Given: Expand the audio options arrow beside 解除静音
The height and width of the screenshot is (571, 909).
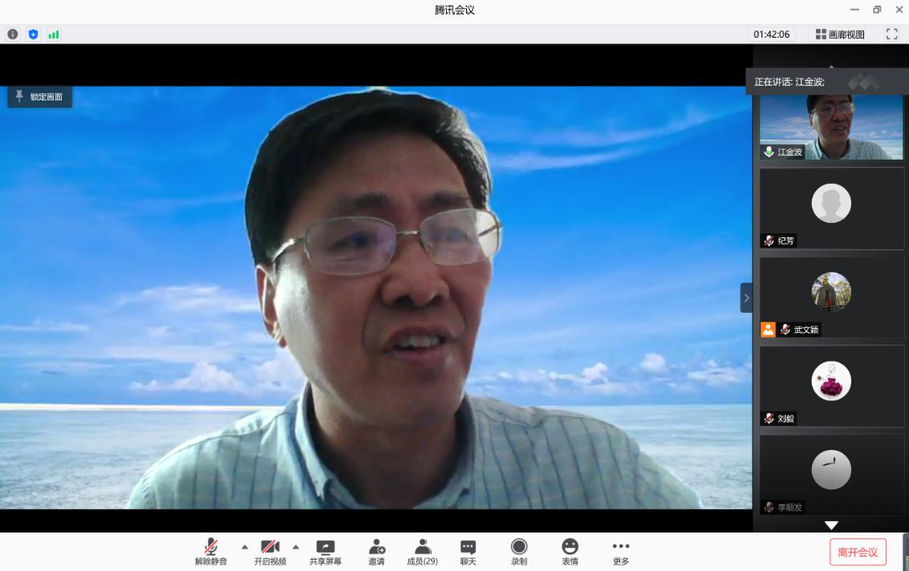Looking at the screenshot, I should pos(245,547).
